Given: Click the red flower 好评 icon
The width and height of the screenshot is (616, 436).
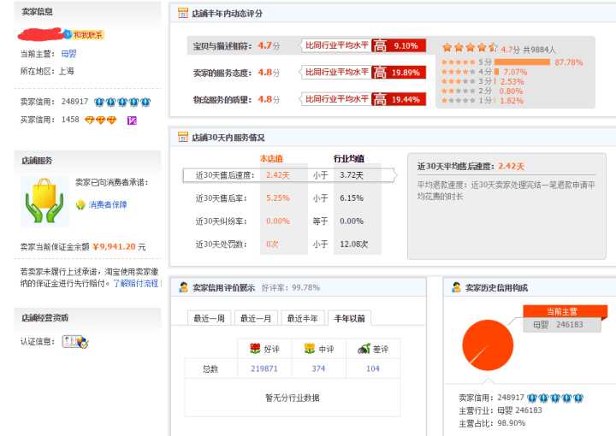Looking at the screenshot, I should click(x=254, y=349).
